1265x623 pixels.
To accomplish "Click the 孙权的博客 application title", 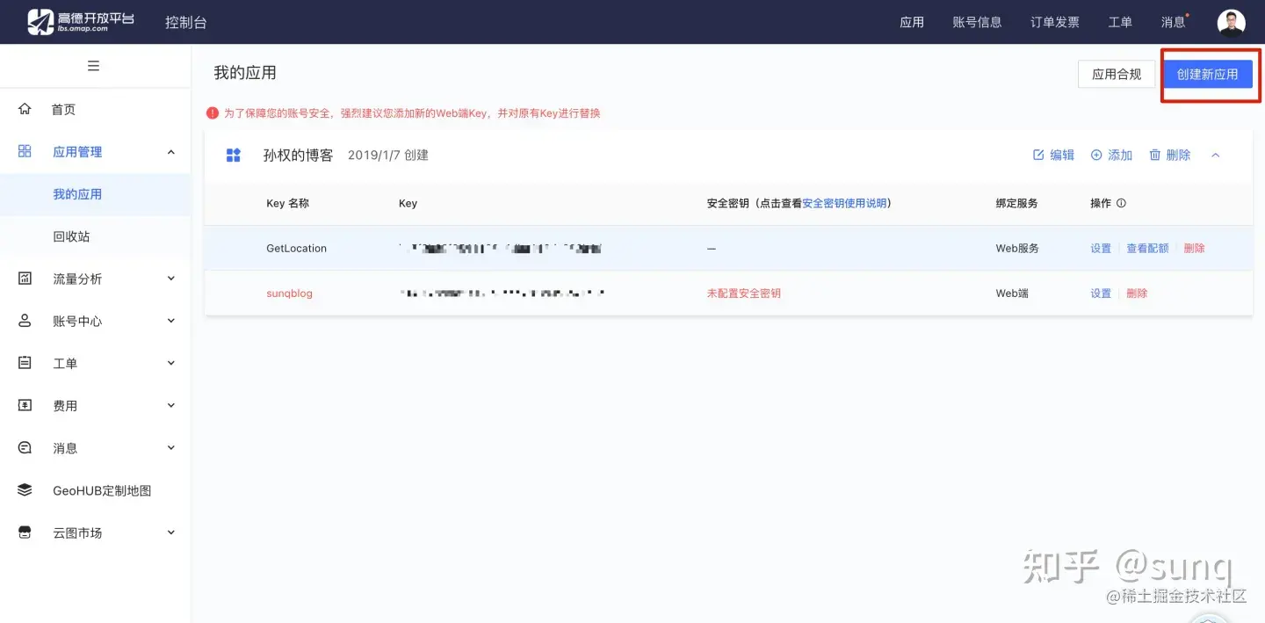I will click(299, 155).
